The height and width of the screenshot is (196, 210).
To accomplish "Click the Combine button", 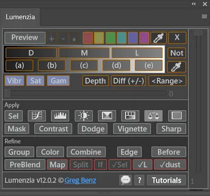I will (x=86, y=152).
